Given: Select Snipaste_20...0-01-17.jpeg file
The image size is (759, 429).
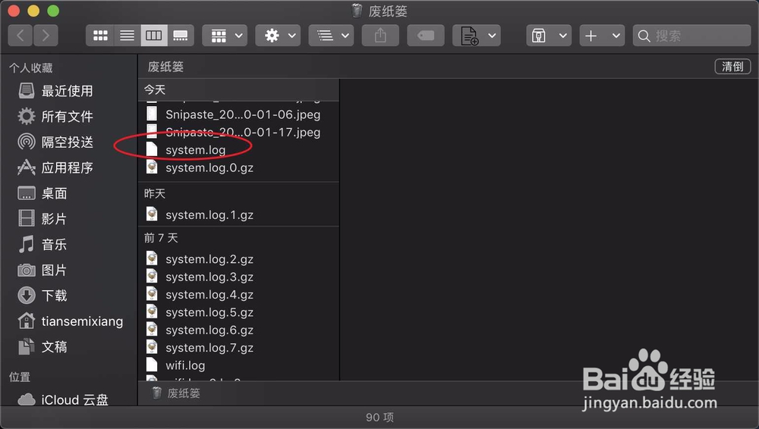Looking at the screenshot, I should (233, 132).
